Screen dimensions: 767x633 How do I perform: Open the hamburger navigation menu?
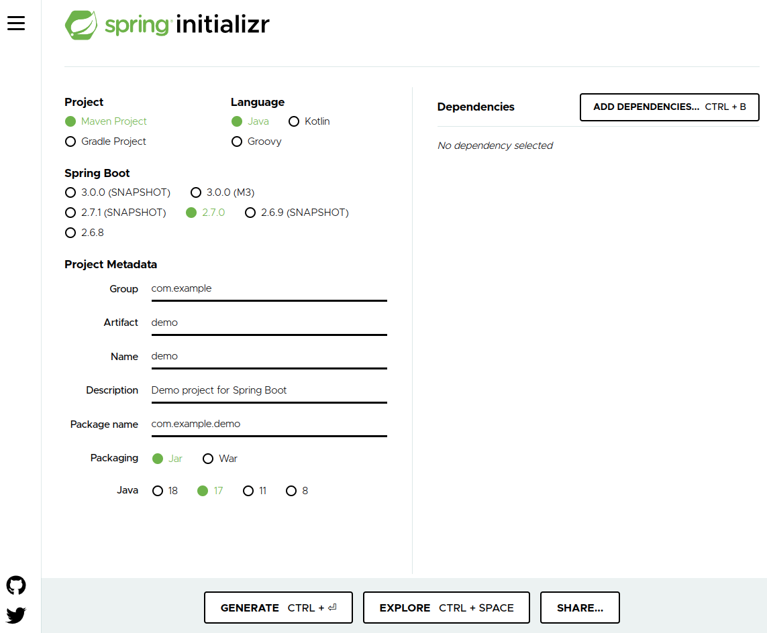[x=16, y=23]
